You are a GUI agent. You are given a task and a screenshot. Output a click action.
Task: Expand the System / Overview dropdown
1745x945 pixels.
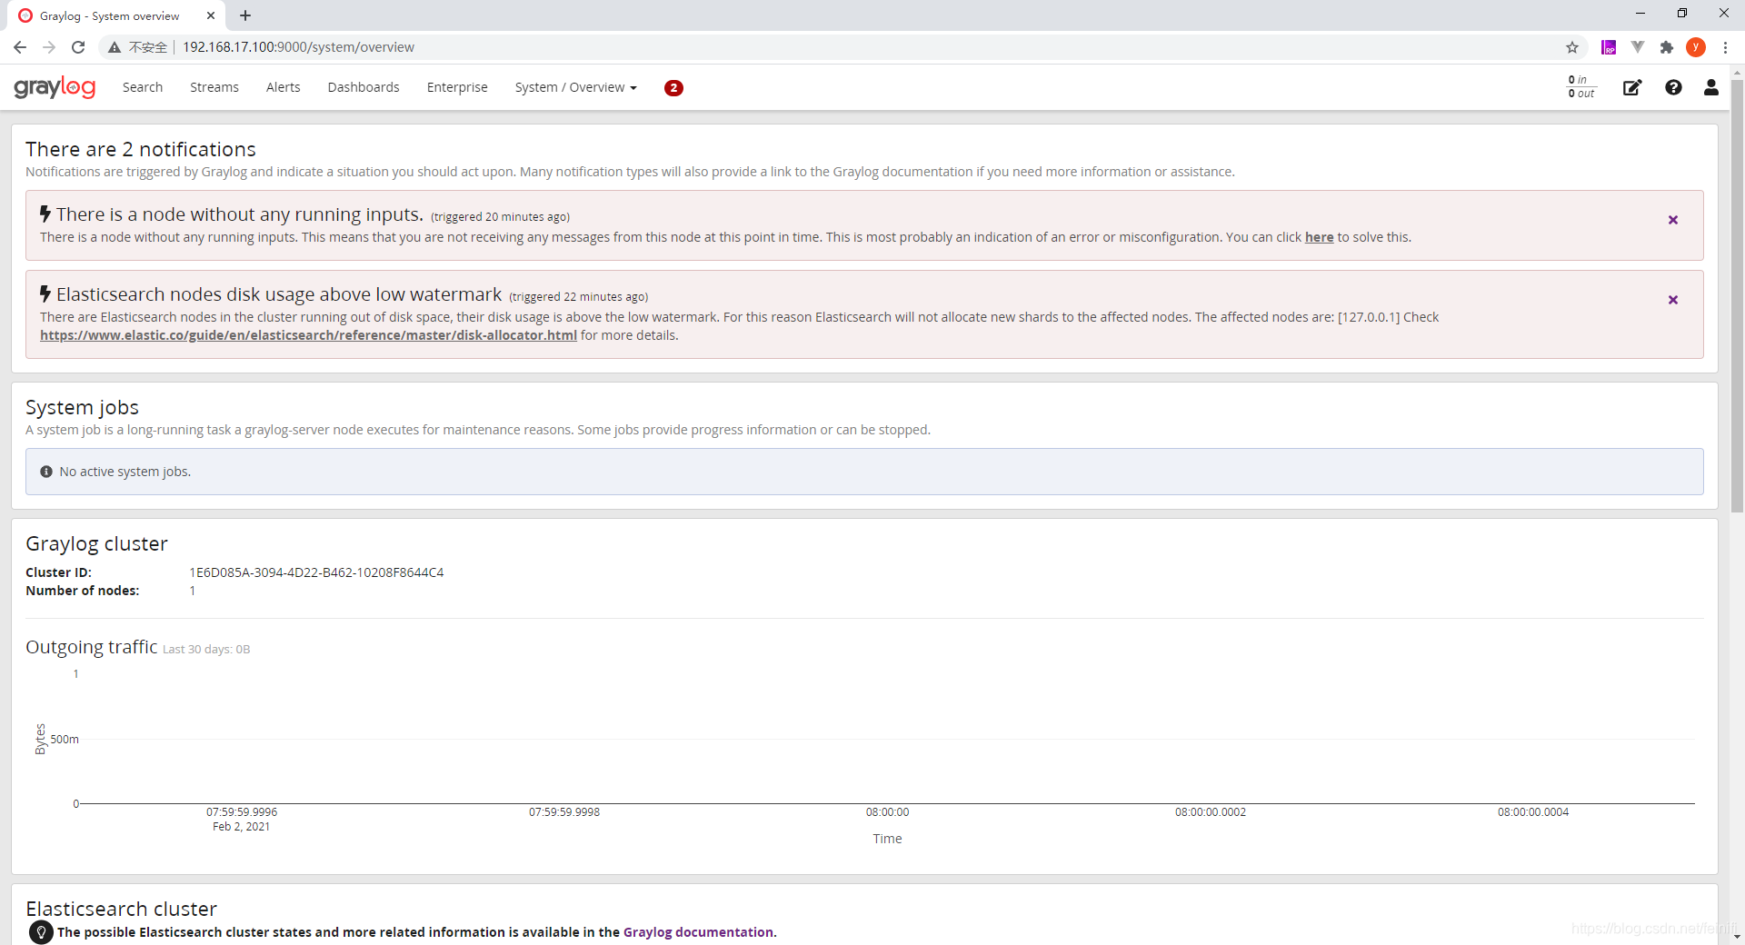coord(576,87)
